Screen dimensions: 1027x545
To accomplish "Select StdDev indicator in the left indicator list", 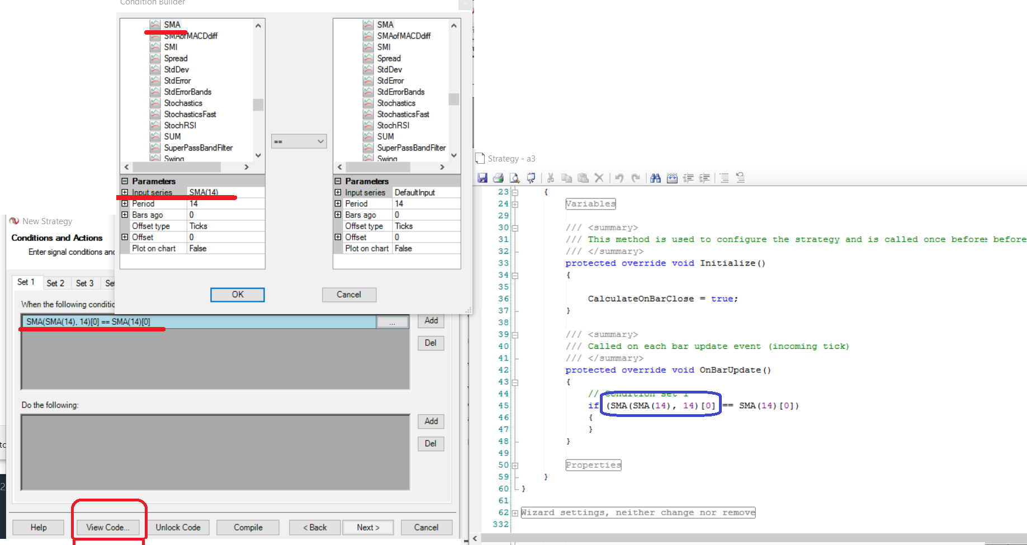I will tap(177, 69).
